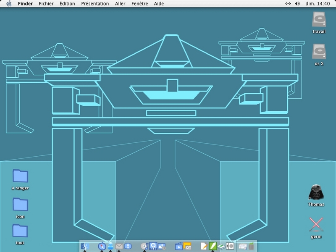The width and height of the screenshot is (336, 252).
Task: Select the 'a ranger' folder
Action: (x=20, y=176)
